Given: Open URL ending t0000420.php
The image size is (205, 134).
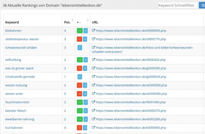Looking at the screenshot, I should pyautogui.click(x=131, y=60).
